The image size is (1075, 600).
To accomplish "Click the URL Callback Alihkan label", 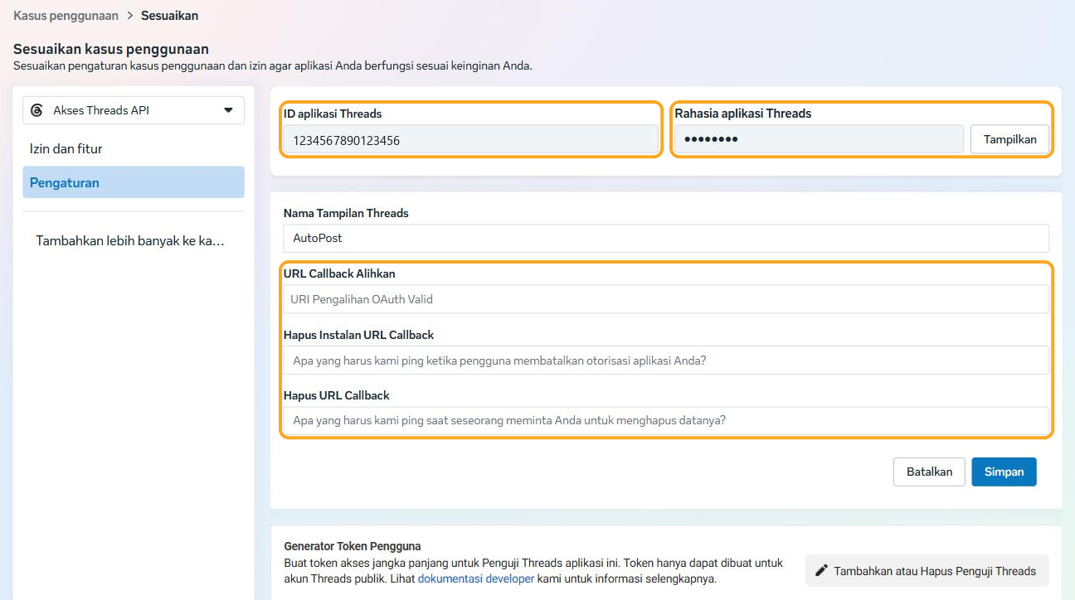I will click(x=339, y=273).
